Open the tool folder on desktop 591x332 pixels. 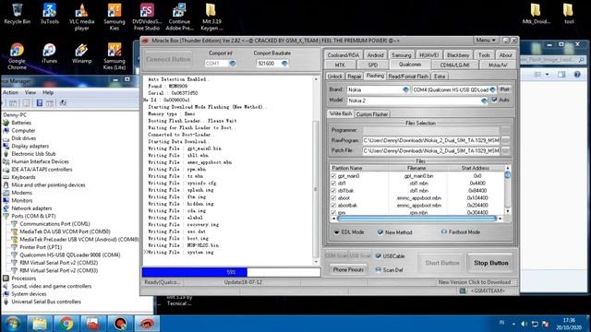[569, 14]
